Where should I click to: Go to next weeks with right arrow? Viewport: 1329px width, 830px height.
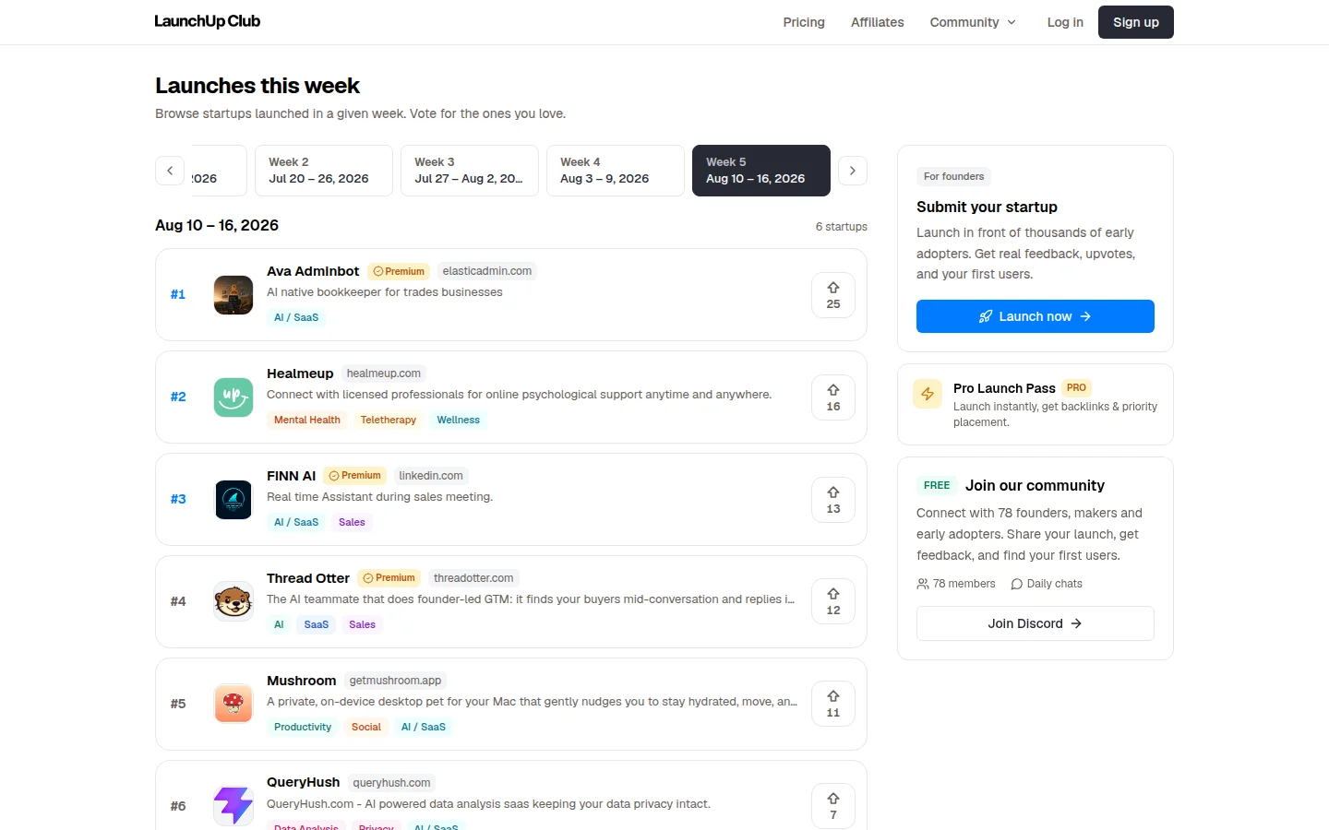tap(853, 171)
